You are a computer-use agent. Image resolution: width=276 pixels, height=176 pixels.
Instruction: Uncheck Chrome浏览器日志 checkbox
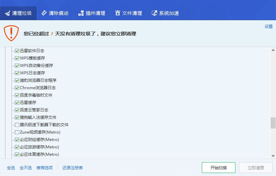pyautogui.click(x=17, y=88)
